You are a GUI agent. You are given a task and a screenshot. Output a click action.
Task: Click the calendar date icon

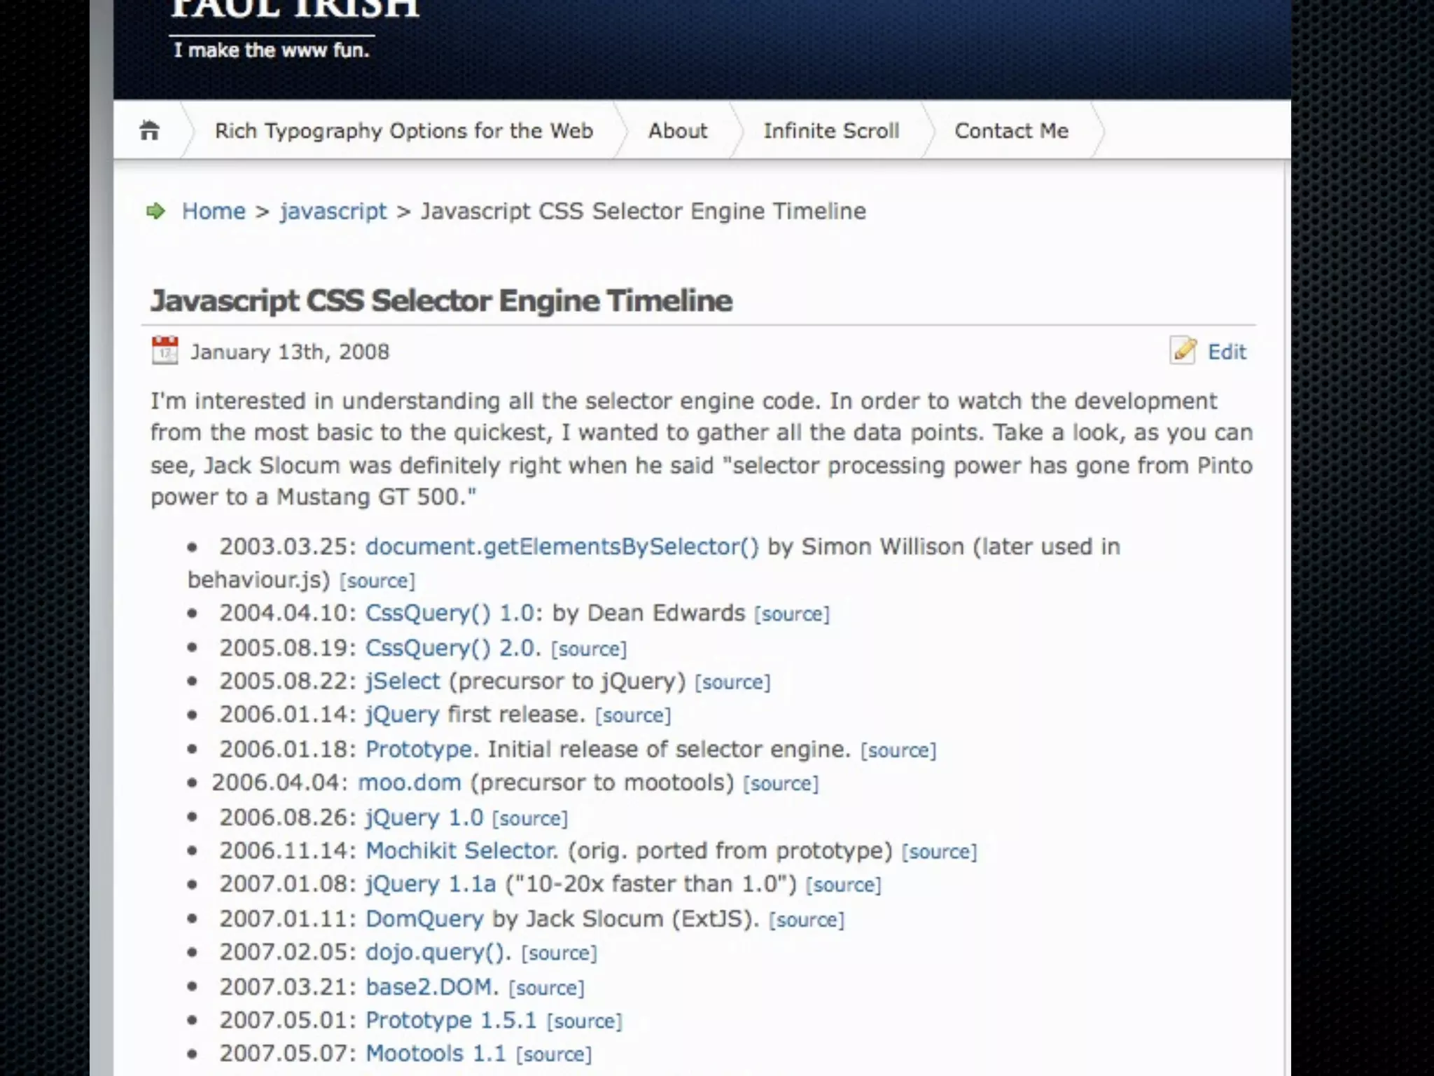[165, 350]
